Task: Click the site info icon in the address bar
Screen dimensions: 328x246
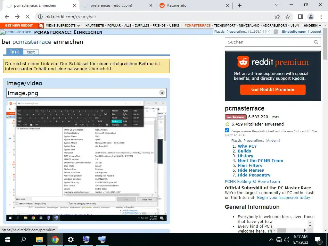Action: click(40, 17)
